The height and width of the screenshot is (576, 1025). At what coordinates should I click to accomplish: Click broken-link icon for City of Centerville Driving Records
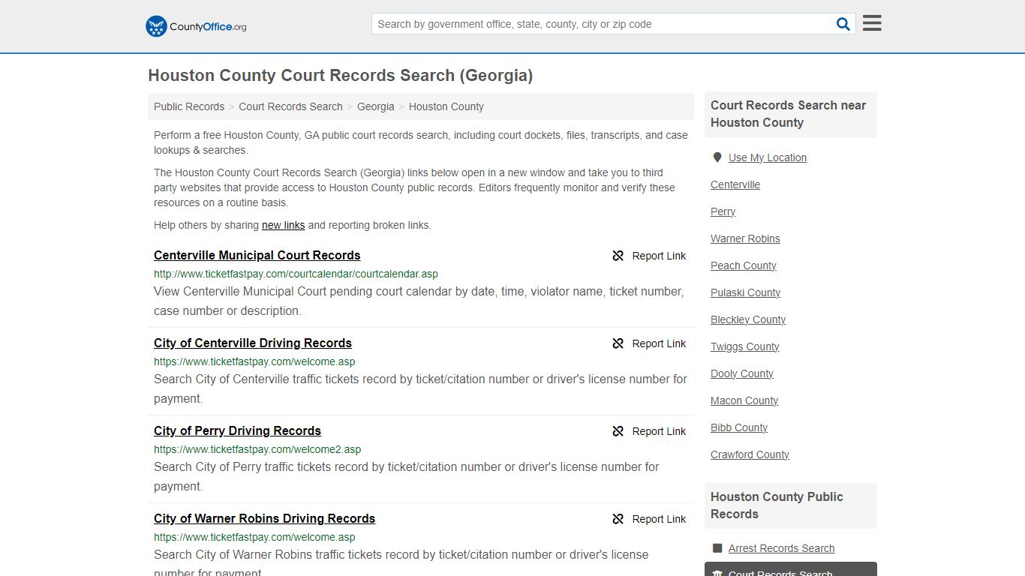point(618,343)
